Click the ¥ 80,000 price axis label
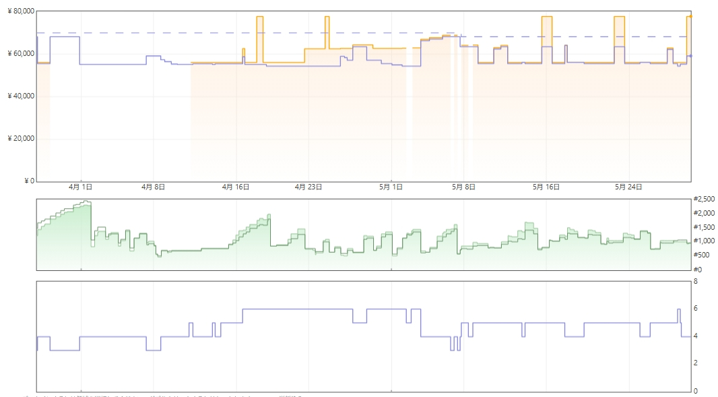 click(x=21, y=11)
